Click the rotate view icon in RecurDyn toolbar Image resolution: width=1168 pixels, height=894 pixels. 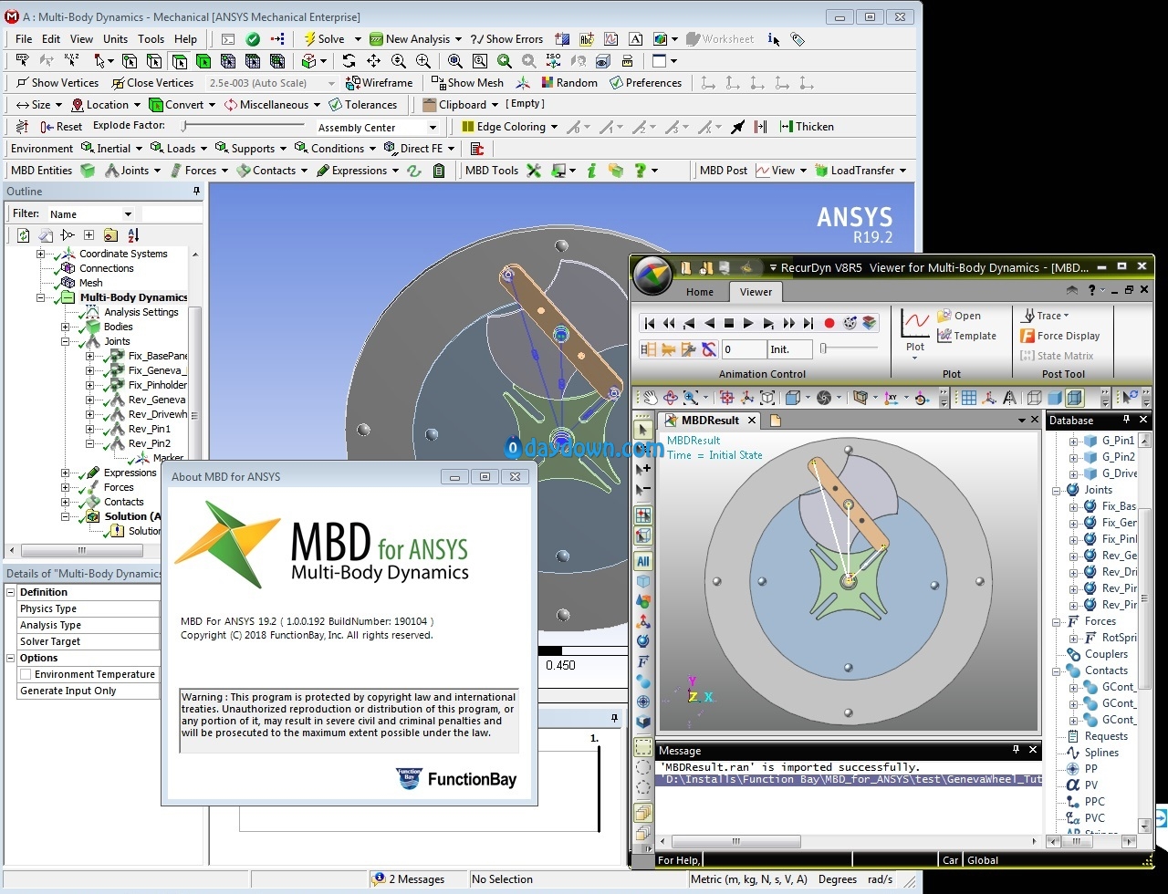(671, 398)
